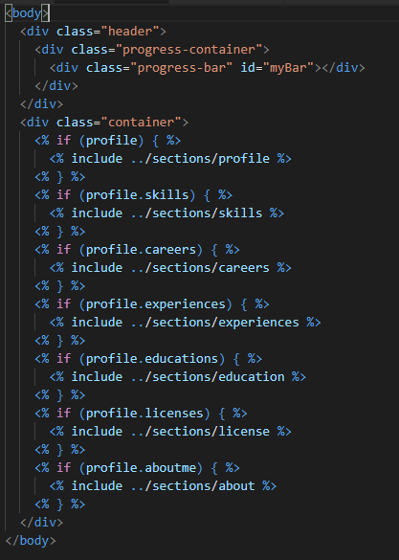Click the ../sections/license include path
399x560 pixels.
(200, 432)
